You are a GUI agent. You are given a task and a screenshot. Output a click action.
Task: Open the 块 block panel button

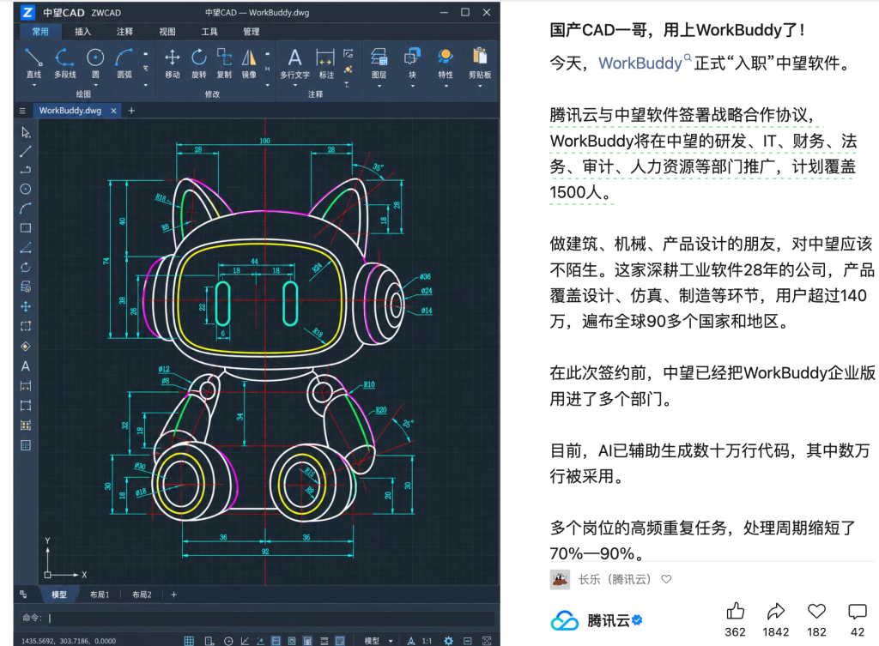(412, 63)
